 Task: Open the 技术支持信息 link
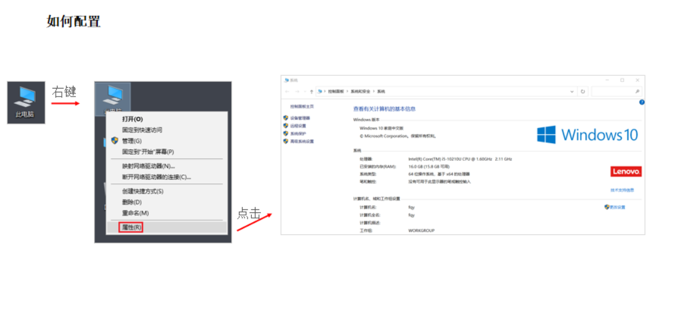[x=622, y=190]
